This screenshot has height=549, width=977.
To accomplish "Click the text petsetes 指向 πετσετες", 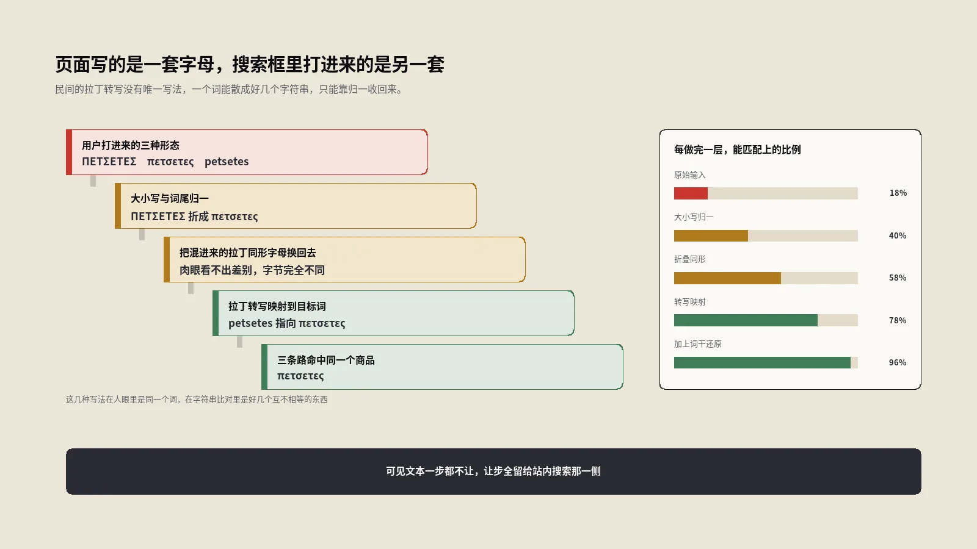I will point(287,323).
